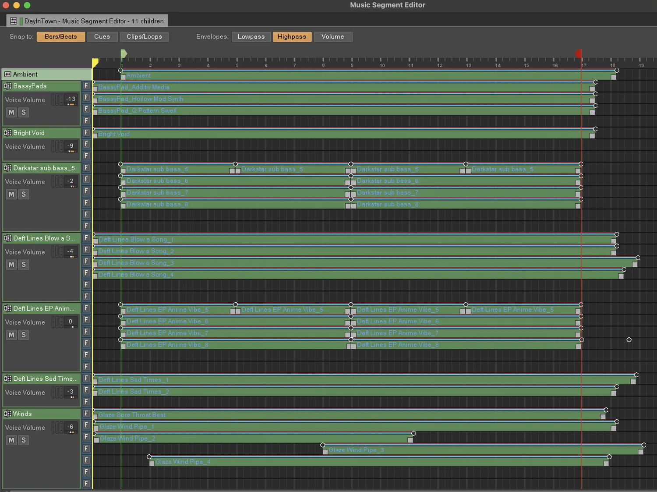Select the Bright Void track name
657x492 pixels.
(29, 133)
